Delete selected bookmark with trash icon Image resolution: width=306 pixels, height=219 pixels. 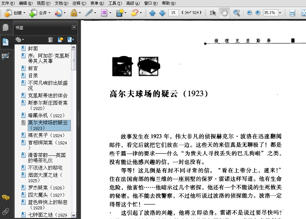click(x=51, y=40)
